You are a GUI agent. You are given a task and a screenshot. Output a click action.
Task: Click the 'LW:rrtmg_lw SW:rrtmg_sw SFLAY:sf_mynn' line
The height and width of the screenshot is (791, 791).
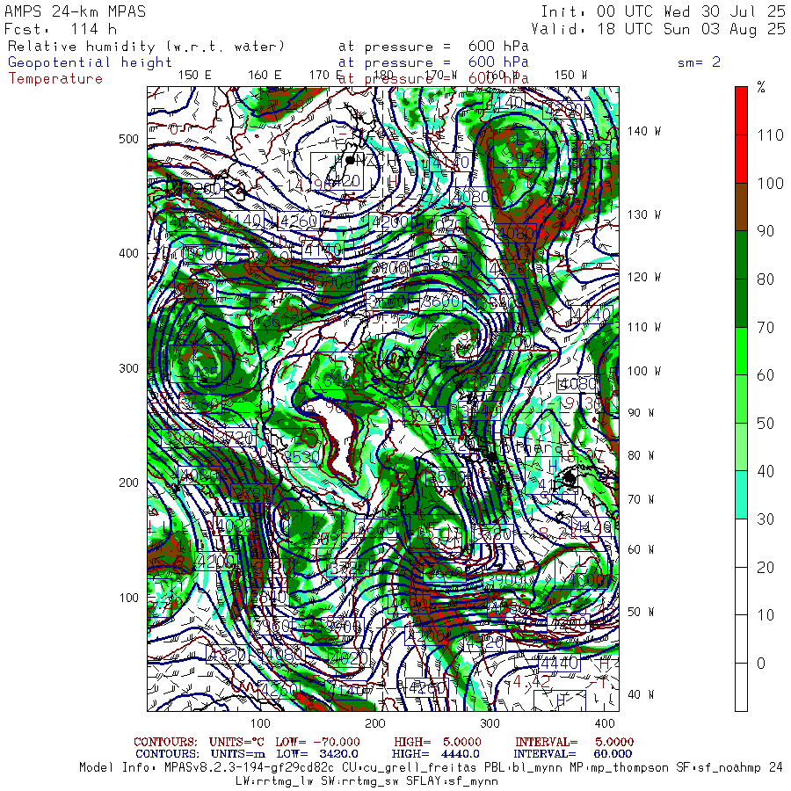(366, 781)
